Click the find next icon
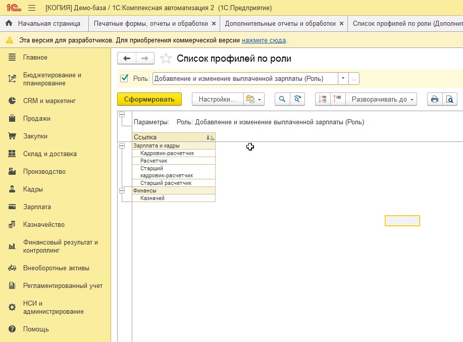Screen dimensions: 463x342 [297, 99]
